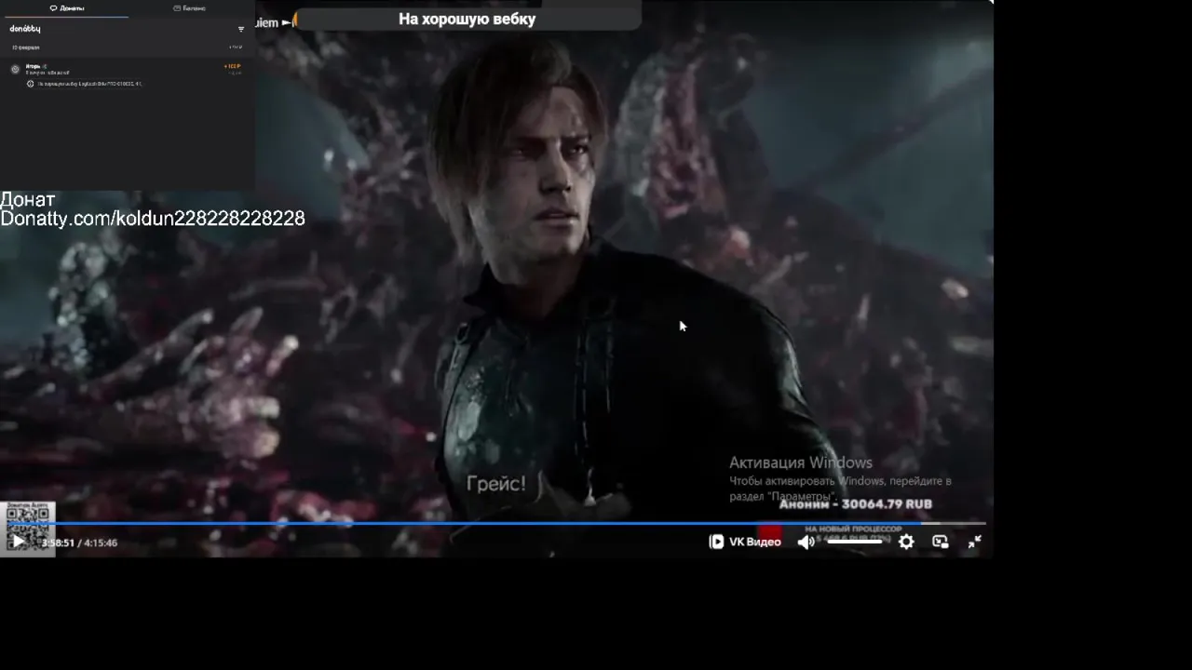Mute the video using speaker icon

pyautogui.click(x=806, y=542)
